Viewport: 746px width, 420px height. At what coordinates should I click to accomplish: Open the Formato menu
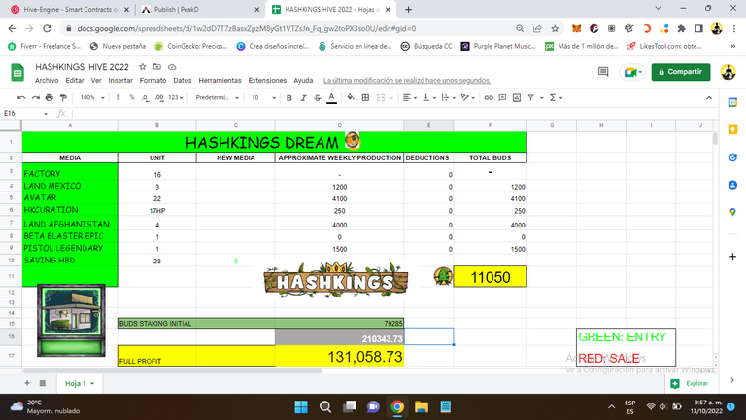(x=153, y=80)
